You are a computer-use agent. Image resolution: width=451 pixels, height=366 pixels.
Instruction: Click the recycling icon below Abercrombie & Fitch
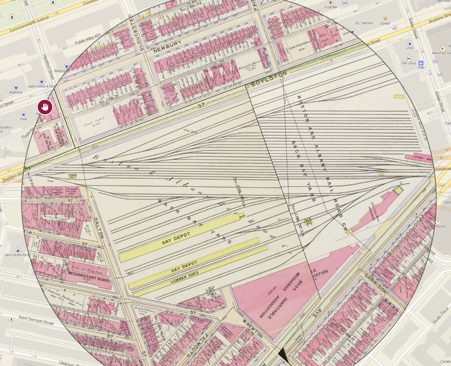point(48,93)
